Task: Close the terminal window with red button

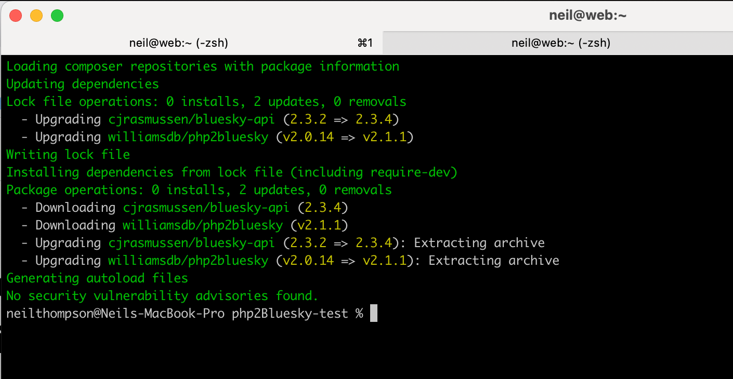Action: (16, 16)
